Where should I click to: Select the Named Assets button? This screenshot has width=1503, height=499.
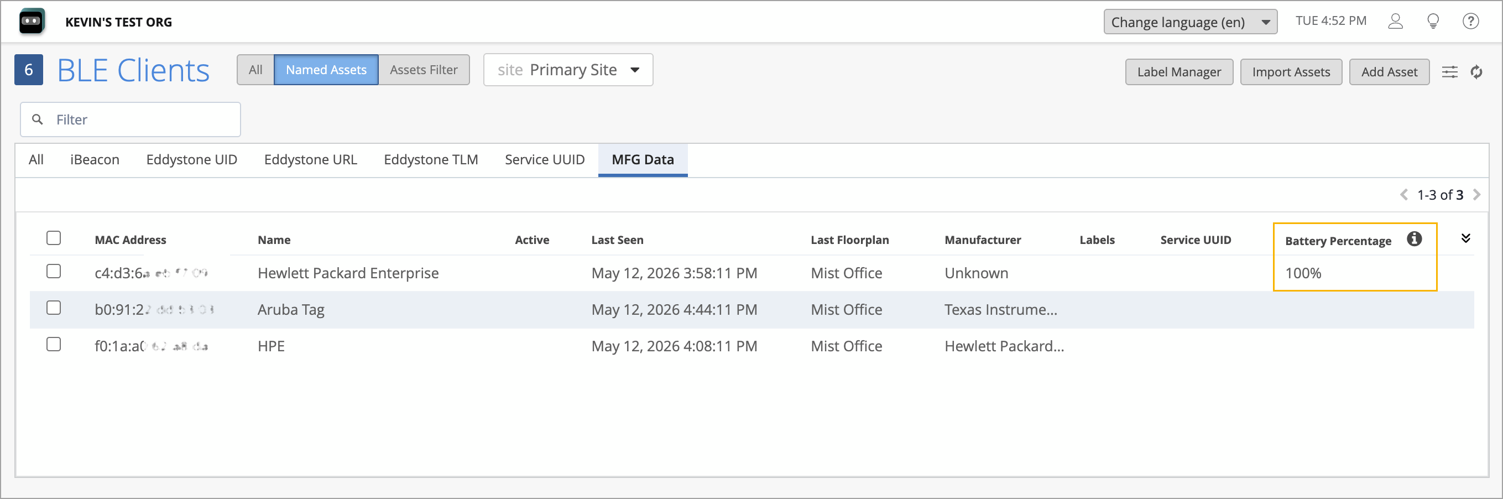coord(326,70)
